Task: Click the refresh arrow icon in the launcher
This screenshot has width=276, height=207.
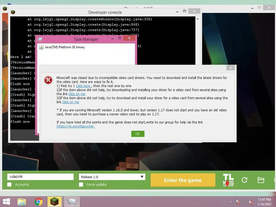Action: (244, 180)
